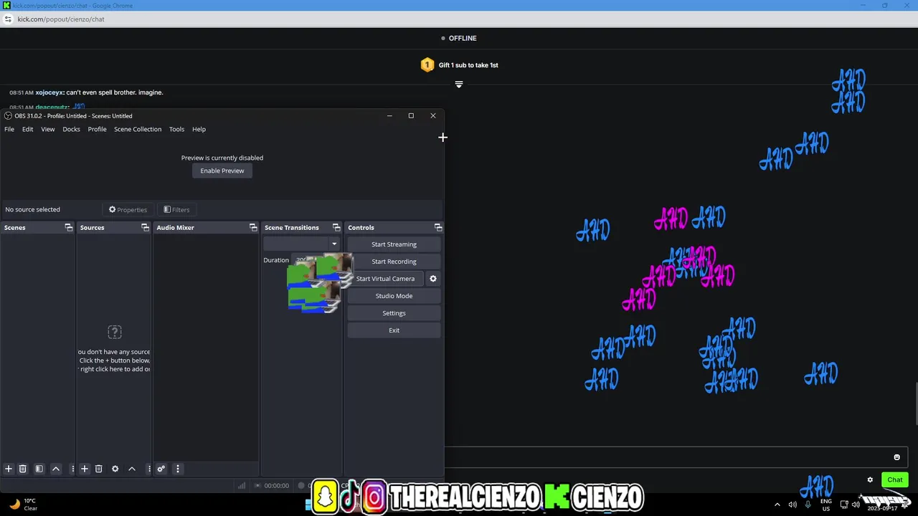Click username xojoceyx in Kick chat

49,92
